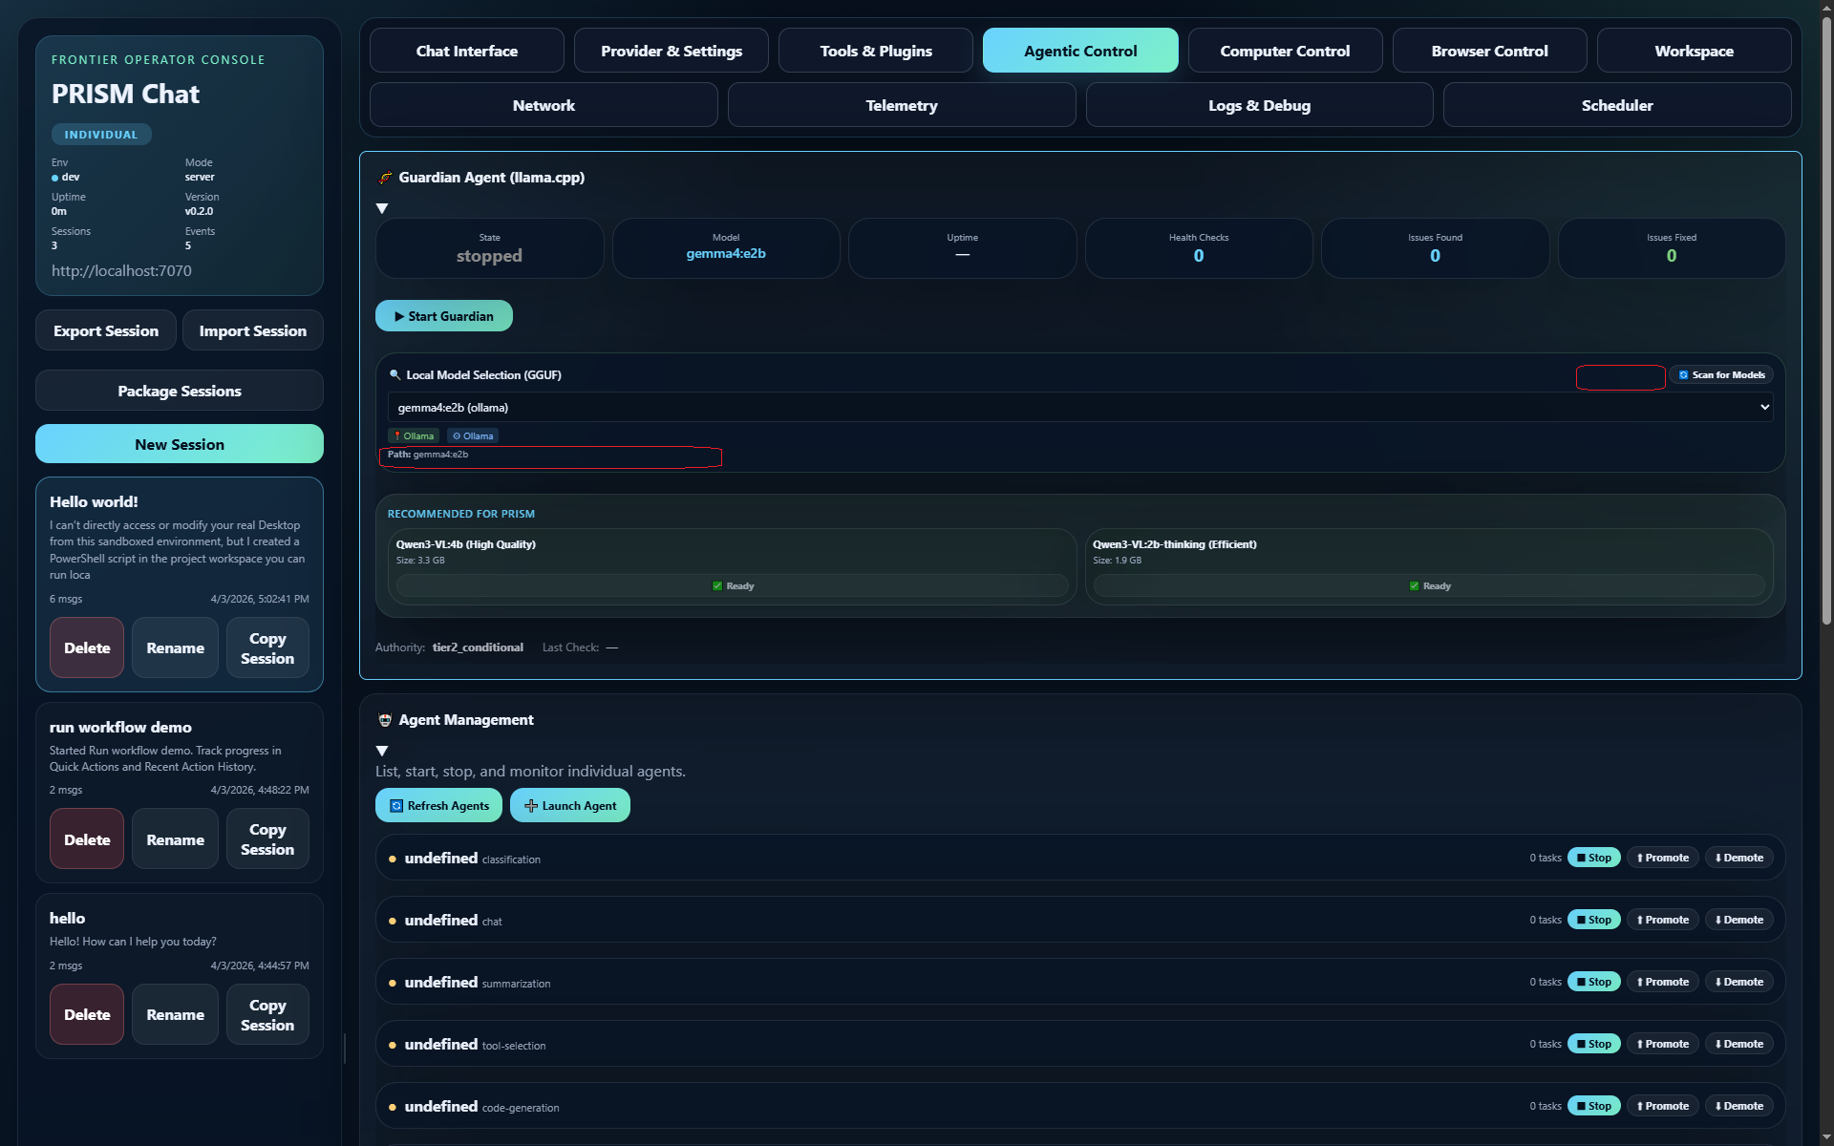Promote the chat agent
The height and width of the screenshot is (1146, 1834).
tap(1663, 920)
